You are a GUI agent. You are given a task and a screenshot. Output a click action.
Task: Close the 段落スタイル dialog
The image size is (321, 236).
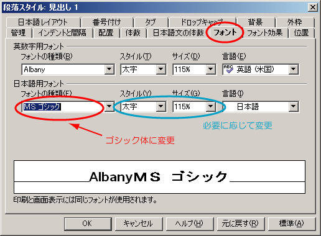click(313, 7)
